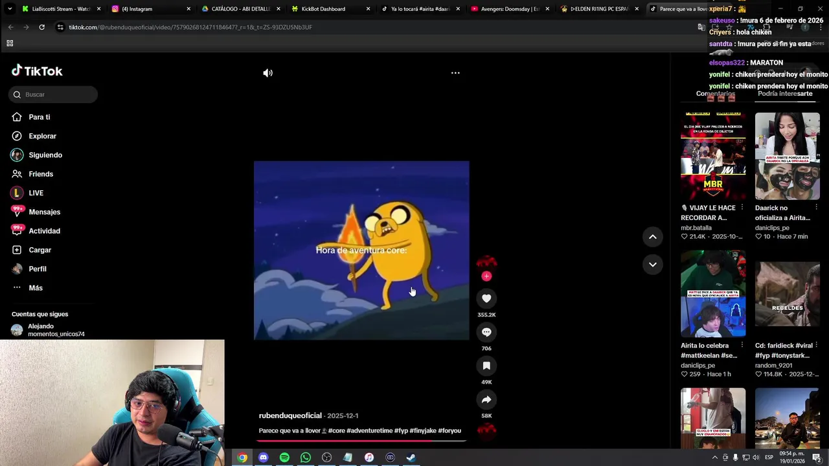Image resolution: width=829 pixels, height=466 pixels.
Task: Click the Buscar search field
Action: pyautogui.click(x=54, y=94)
